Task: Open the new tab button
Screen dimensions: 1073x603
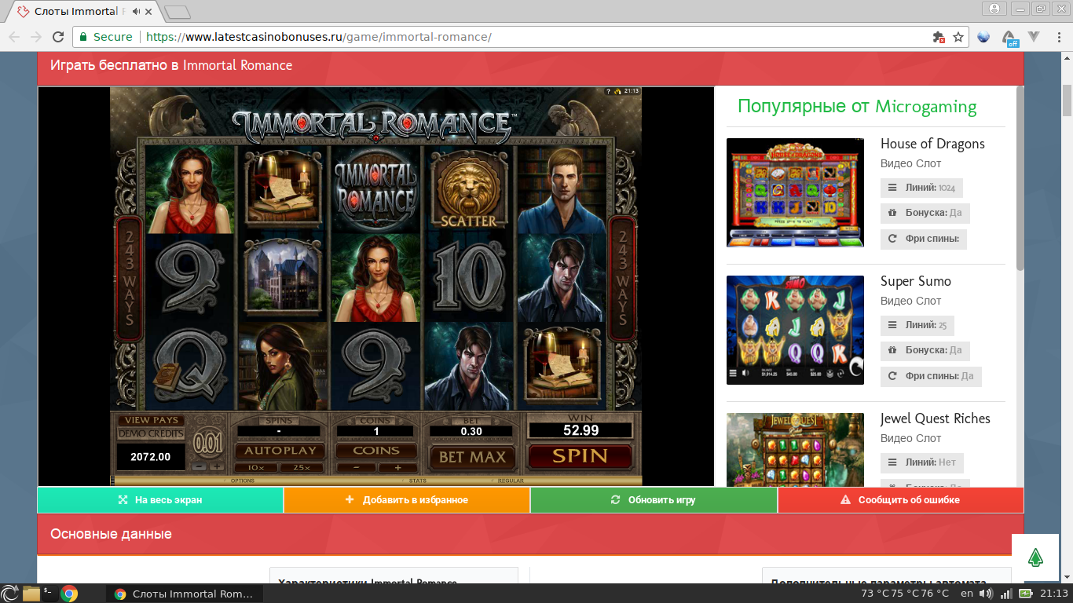Action: (x=178, y=12)
